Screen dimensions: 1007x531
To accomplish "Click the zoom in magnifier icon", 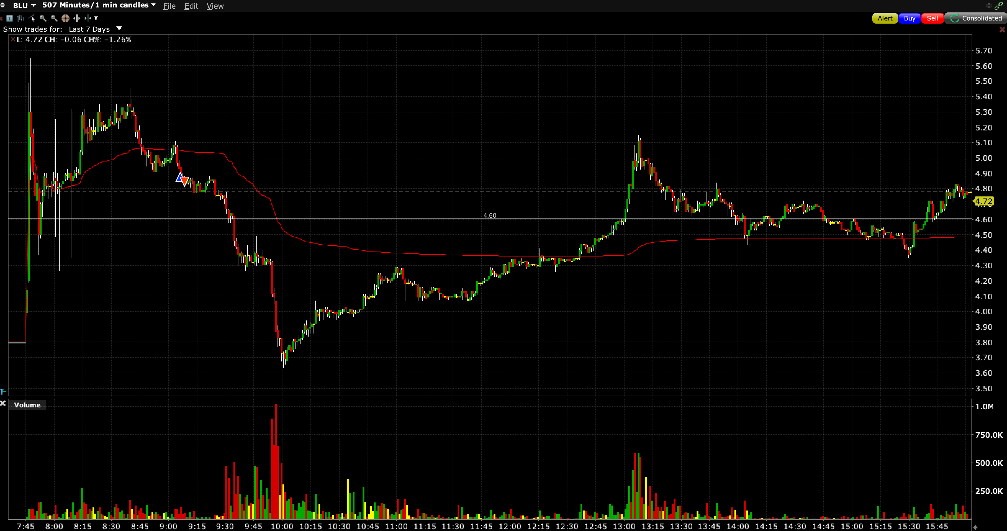I will [x=43, y=18].
